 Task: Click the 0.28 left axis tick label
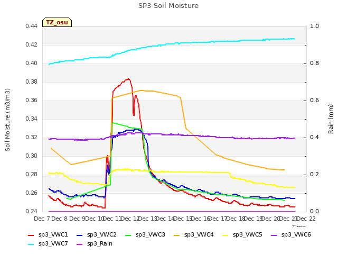(31, 174)
